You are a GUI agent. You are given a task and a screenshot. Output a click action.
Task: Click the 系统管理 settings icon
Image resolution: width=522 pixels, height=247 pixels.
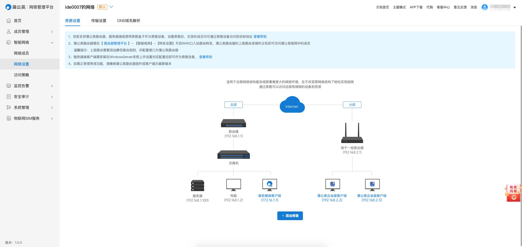(x=9, y=107)
